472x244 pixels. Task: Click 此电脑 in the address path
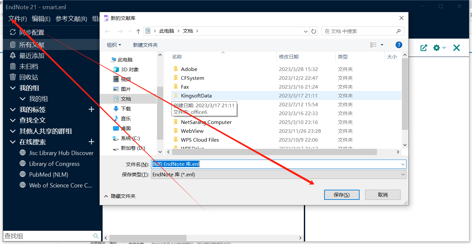coord(167,31)
